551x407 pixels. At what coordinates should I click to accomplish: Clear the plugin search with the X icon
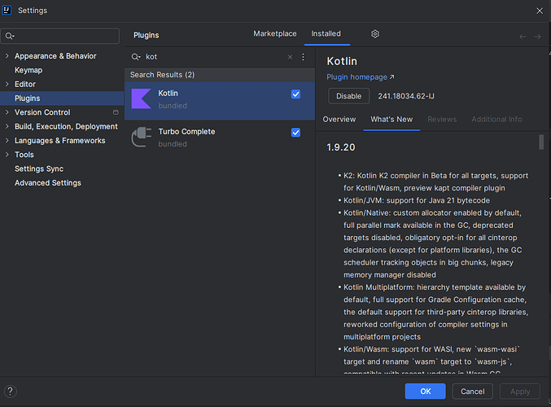click(x=290, y=58)
